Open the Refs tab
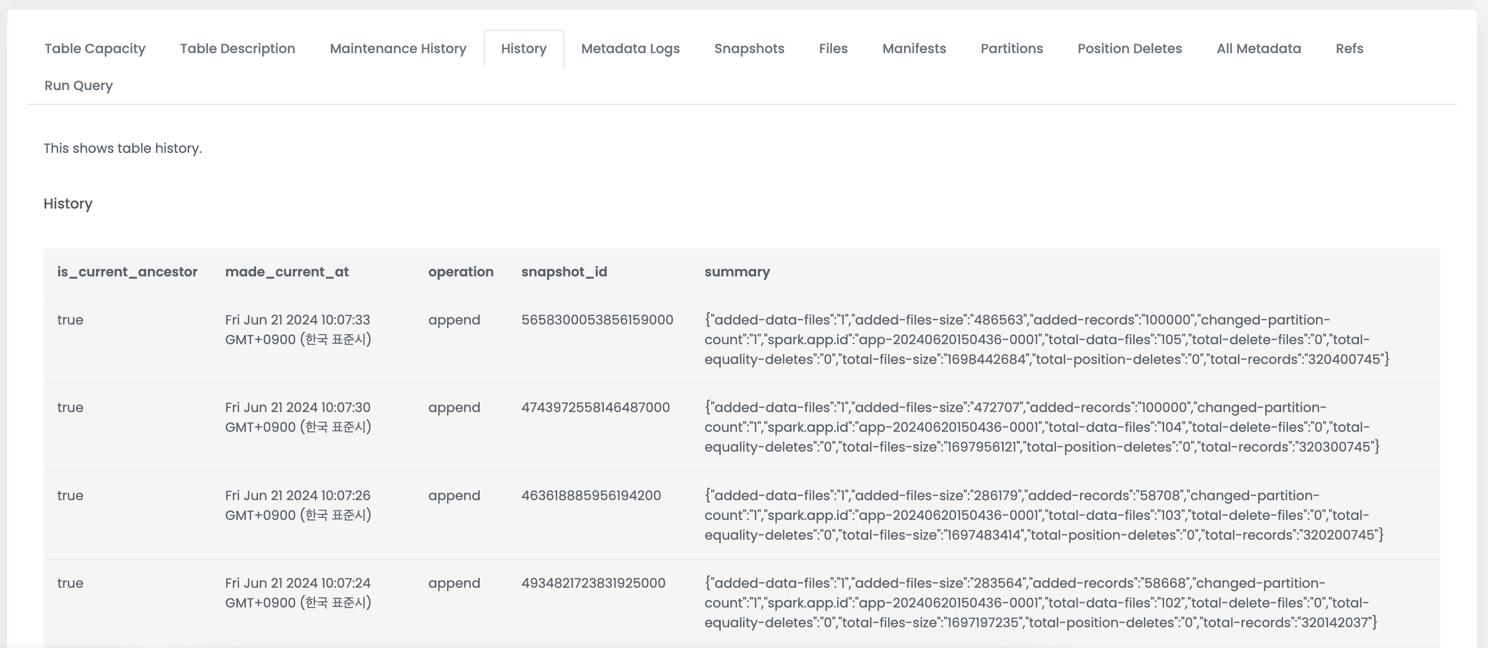 pos(1349,49)
